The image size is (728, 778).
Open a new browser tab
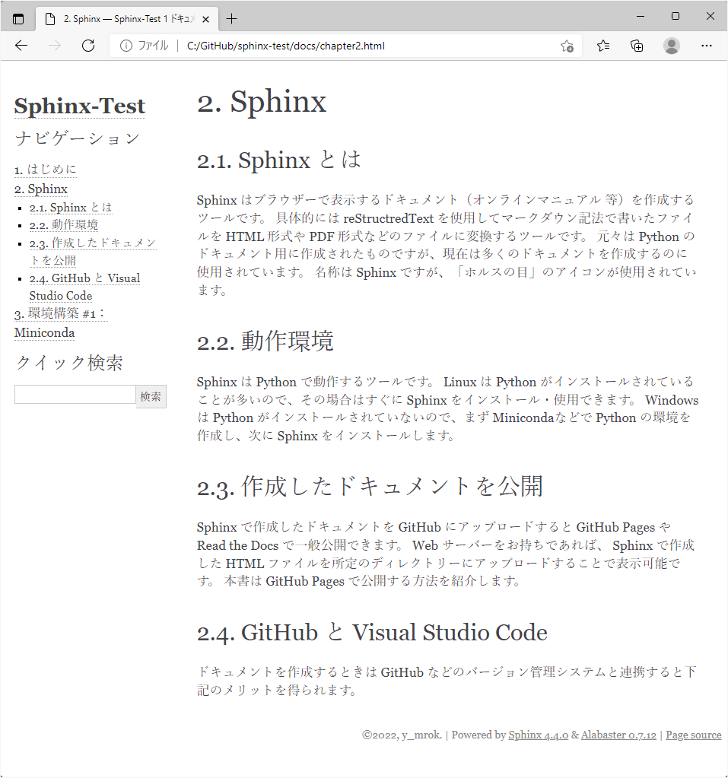click(230, 17)
